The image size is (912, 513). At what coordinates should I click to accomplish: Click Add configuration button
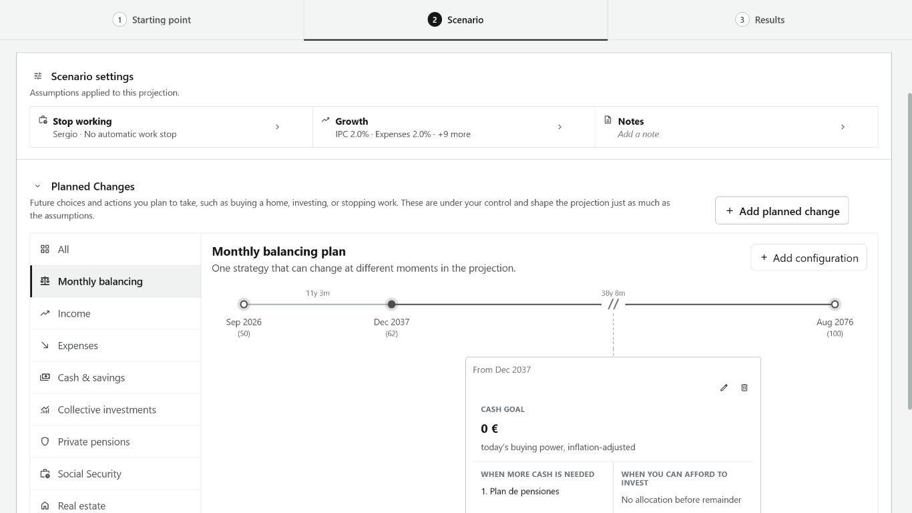click(x=809, y=258)
